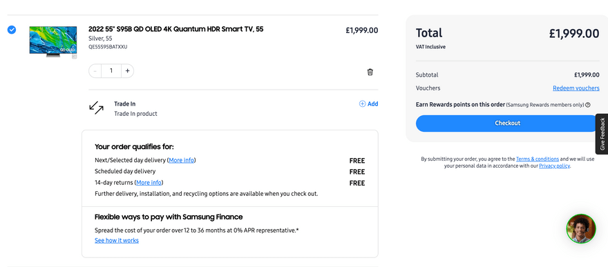Open the Terms & conditions link
Image resolution: width=608 pixels, height=267 pixels.
(537, 159)
